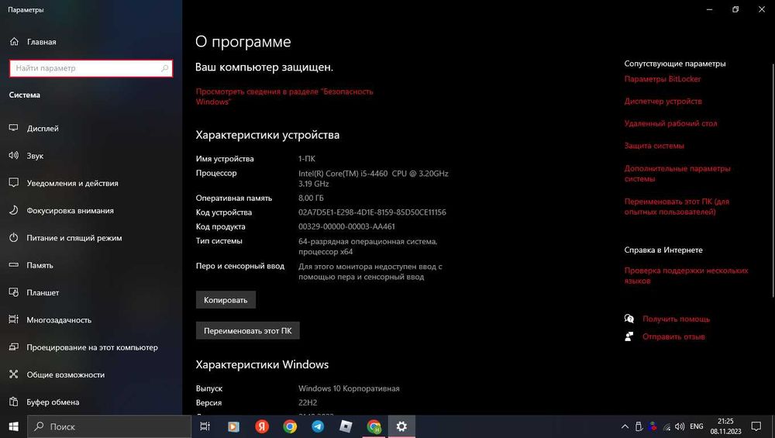Click the Settings gear on the taskbar

(x=401, y=426)
